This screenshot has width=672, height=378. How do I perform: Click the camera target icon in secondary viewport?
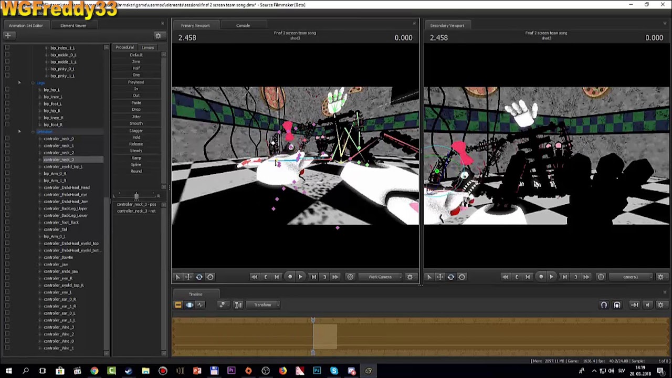[601, 277]
